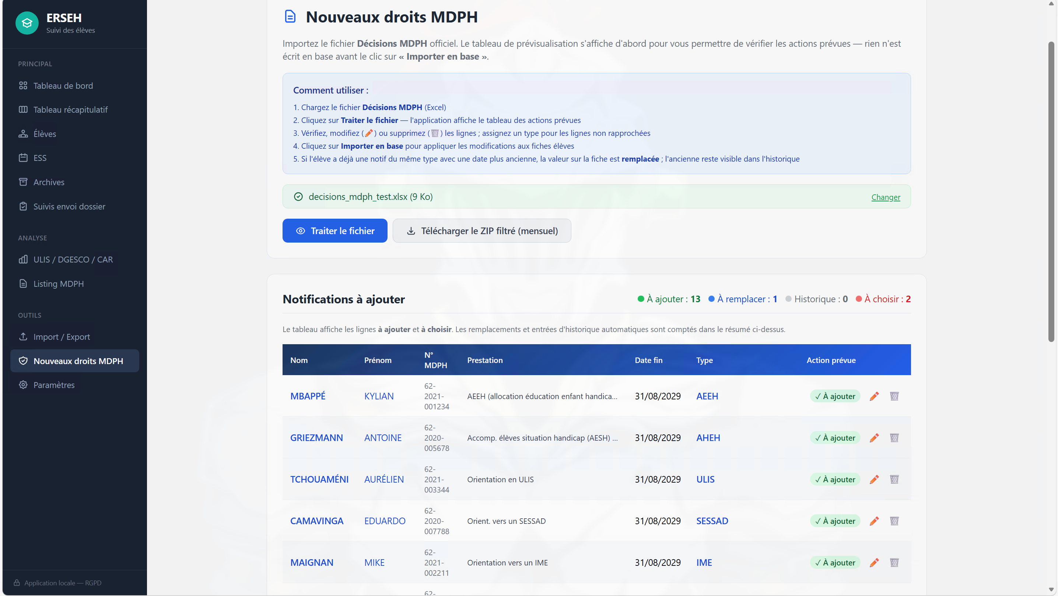Delete the MAIGNAN row with trash icon
This screenshot has width=1058, height=596.
(x=894, y=563)
